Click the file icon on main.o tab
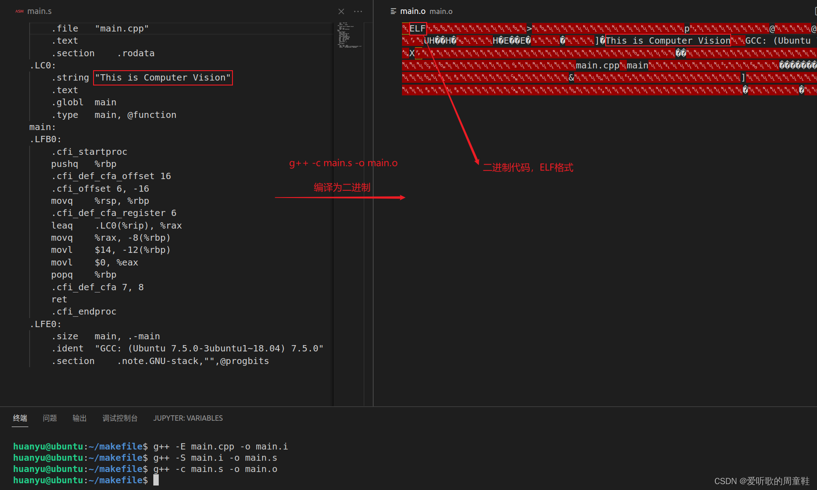Viewport: 817px width, 490px height. [393, 11]
